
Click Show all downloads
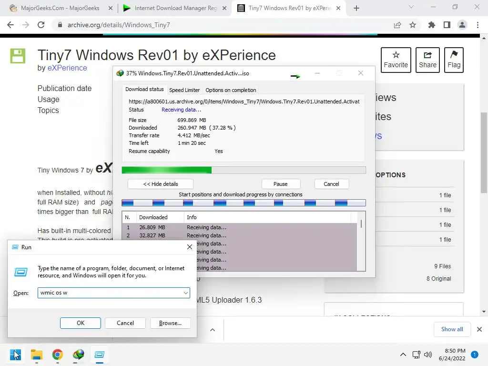(452, 329)
